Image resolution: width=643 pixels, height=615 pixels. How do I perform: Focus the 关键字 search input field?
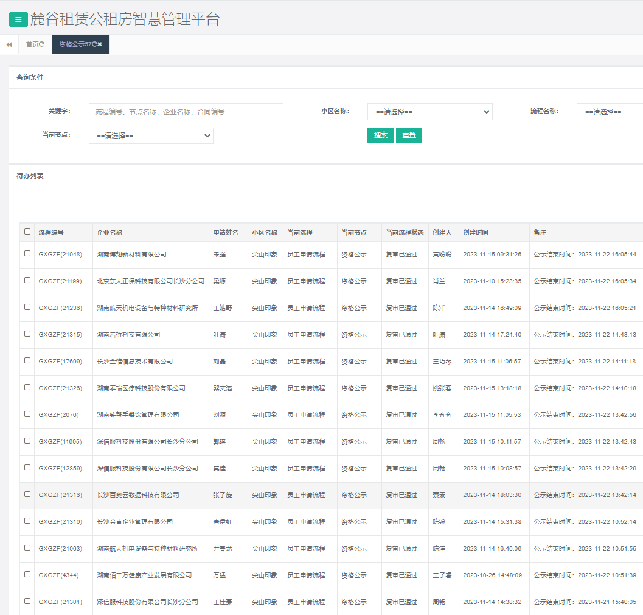point(186,112)
